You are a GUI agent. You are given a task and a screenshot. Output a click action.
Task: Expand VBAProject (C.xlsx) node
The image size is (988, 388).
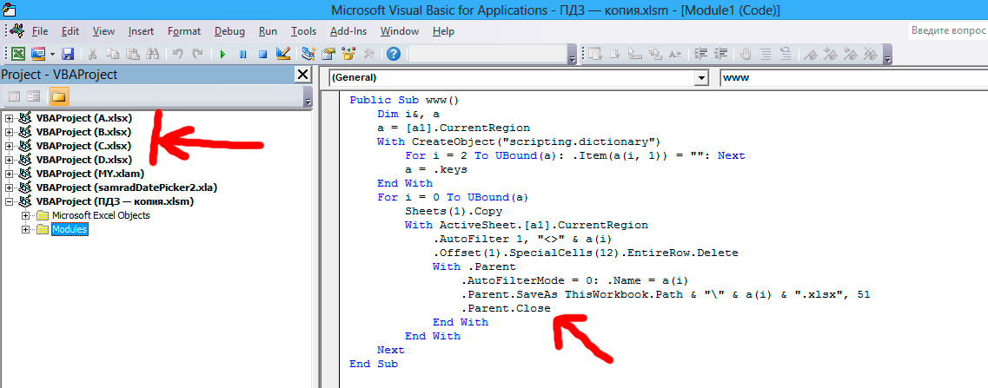coord(9,146)
